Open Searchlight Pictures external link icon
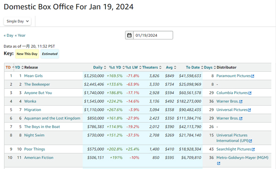The width and height of the screenshot is (276, 169). pos(253,149)
